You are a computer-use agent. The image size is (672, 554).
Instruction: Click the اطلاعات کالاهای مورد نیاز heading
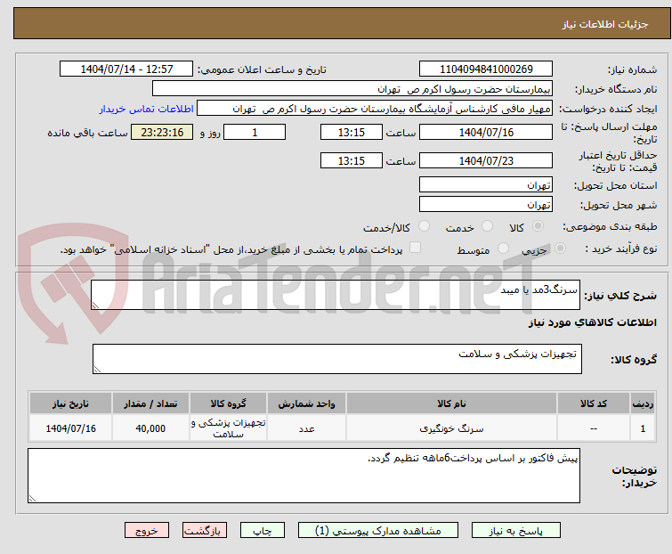coord(592,322)
